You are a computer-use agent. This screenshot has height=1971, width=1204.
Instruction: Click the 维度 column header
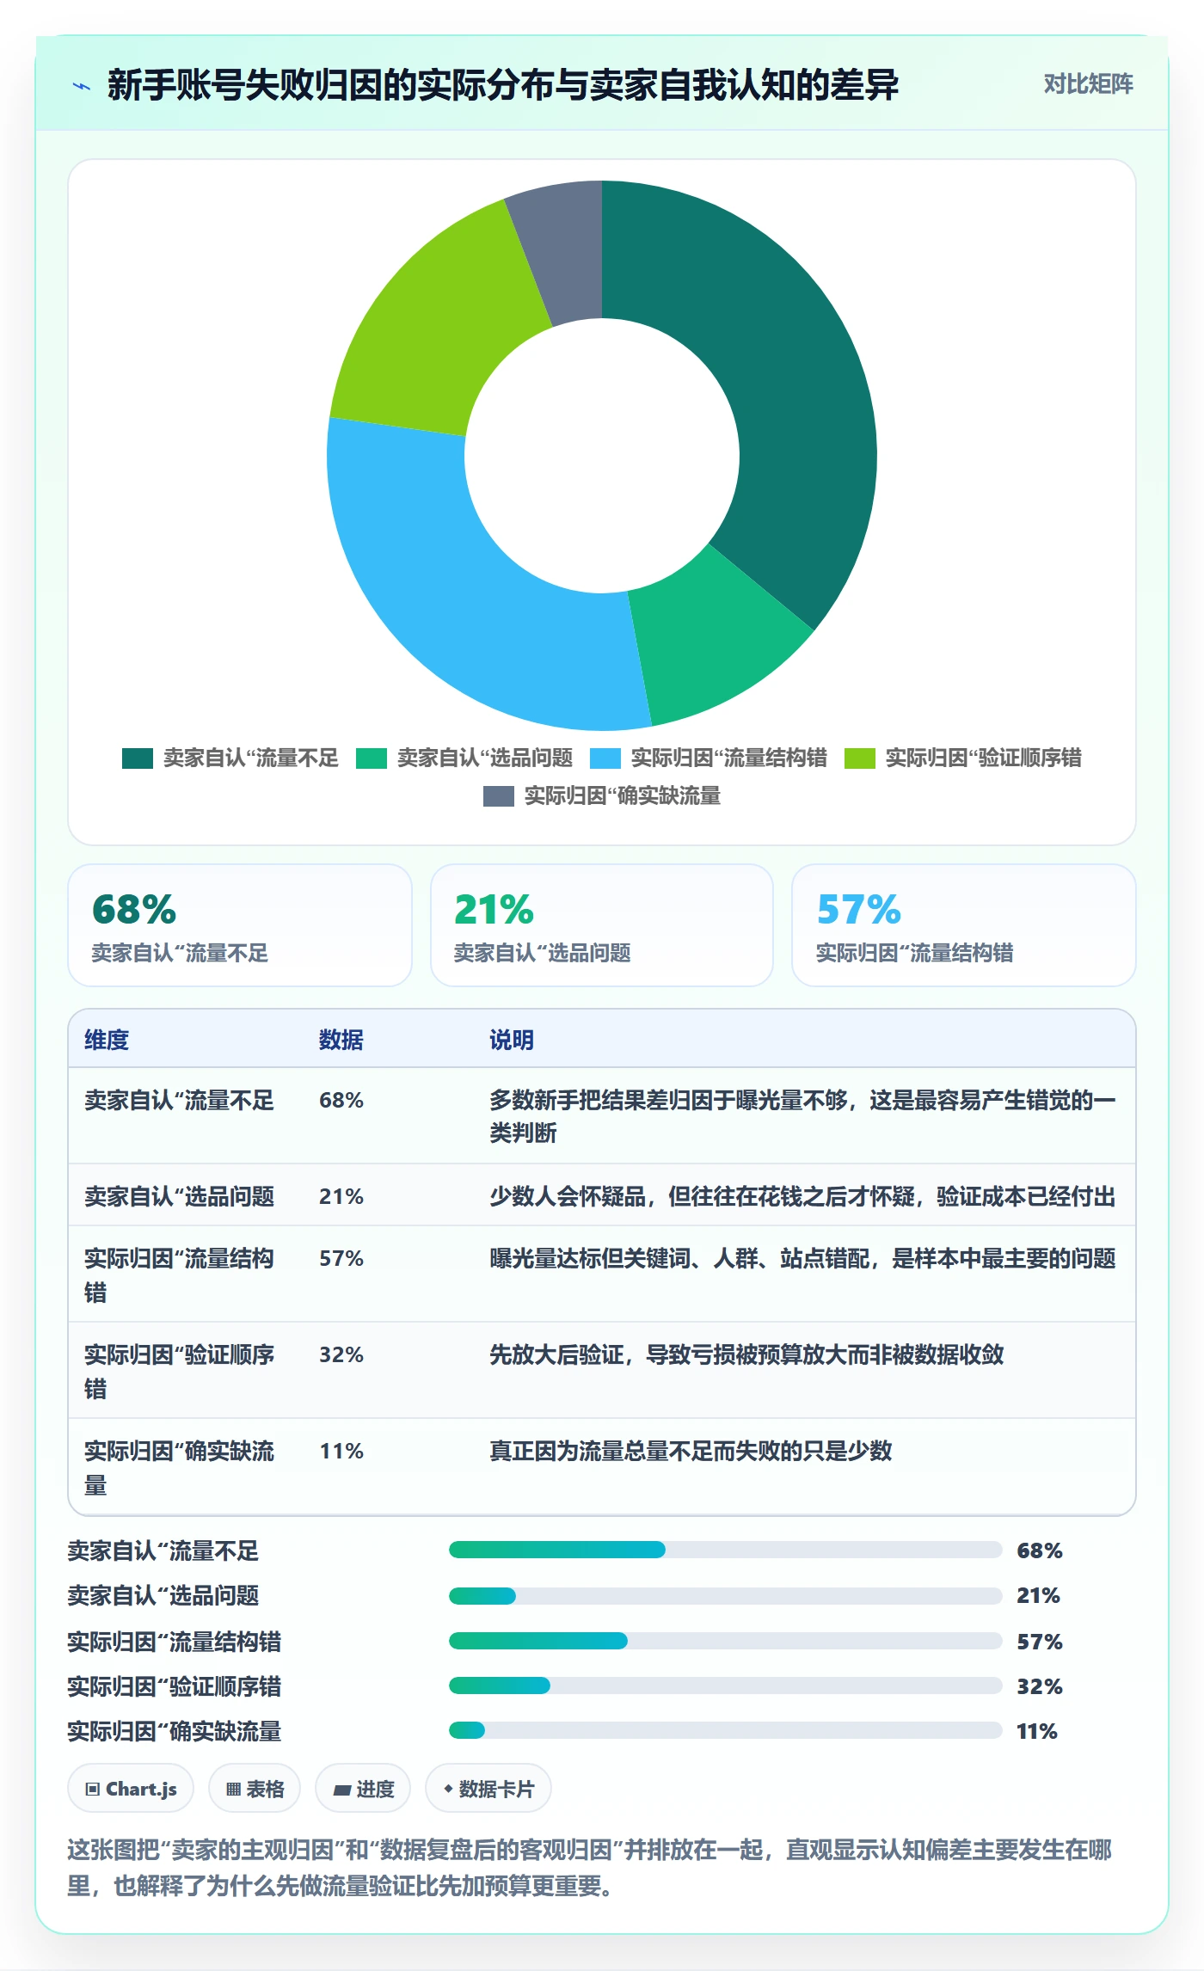tap(107, 1040)
